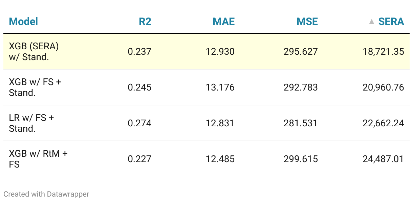Select the XGB w/ FS + Stand. row
The height and width of the screenshot is (202, 413).
click(x=206, y=87)
